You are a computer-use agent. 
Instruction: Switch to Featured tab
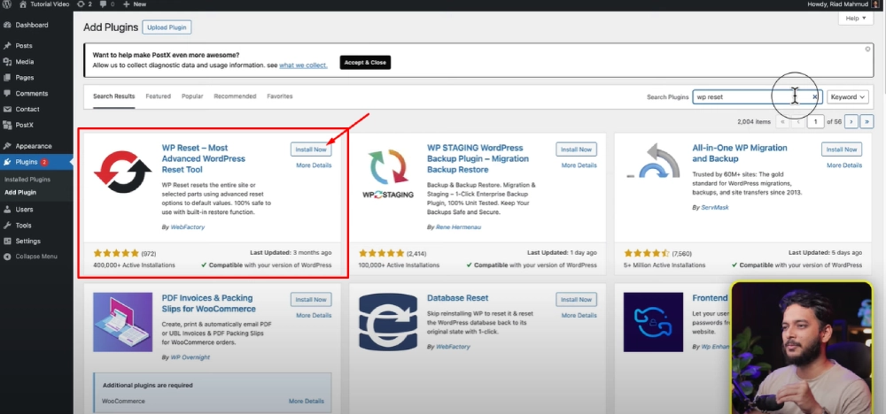tap(159, 96)
